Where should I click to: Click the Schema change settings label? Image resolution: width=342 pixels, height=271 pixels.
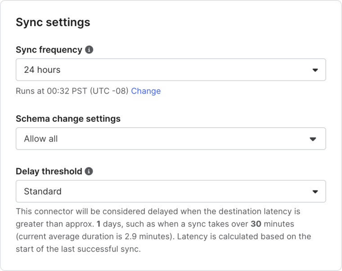pyautogui.click(x=68, y=119)
